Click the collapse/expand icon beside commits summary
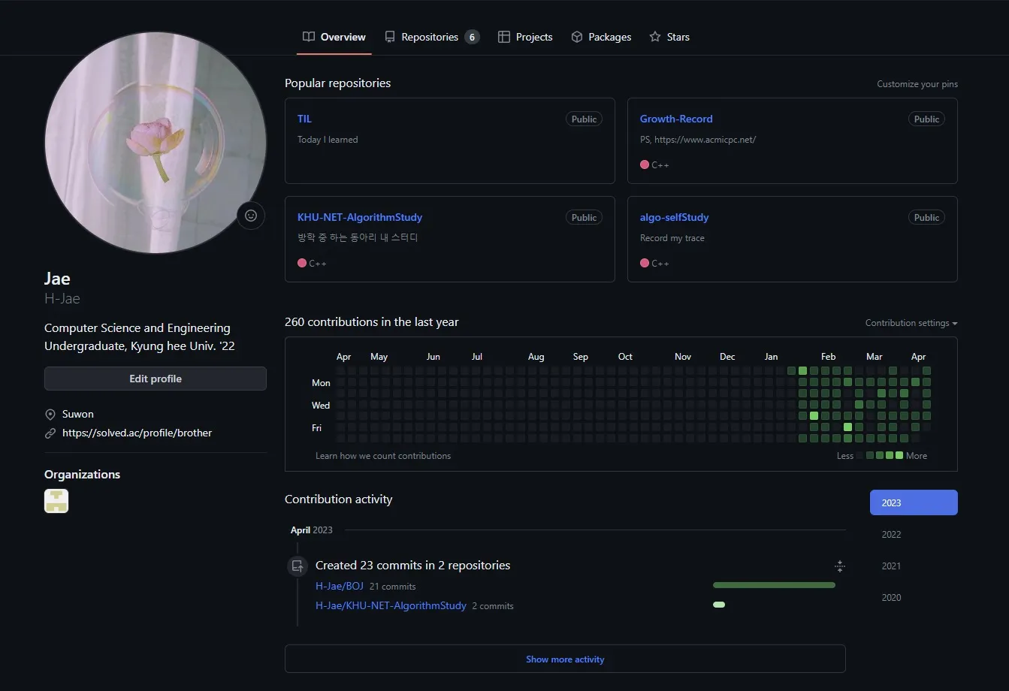This screenshot has height=691, width=1009. 840,566
